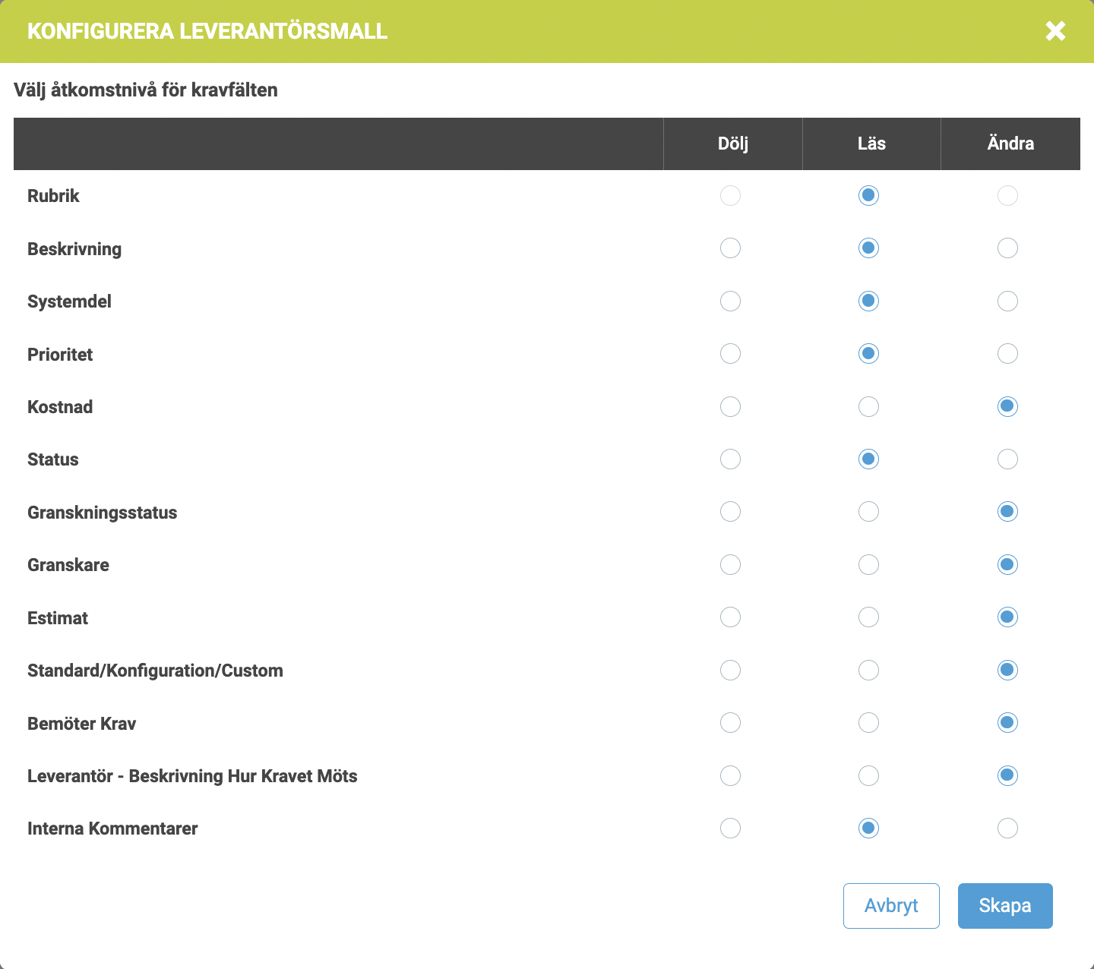The image size is (1094, 969).
Task: Close the Konfigurera Leverantörsmall dialog
Action: (x=1055, y=31)
